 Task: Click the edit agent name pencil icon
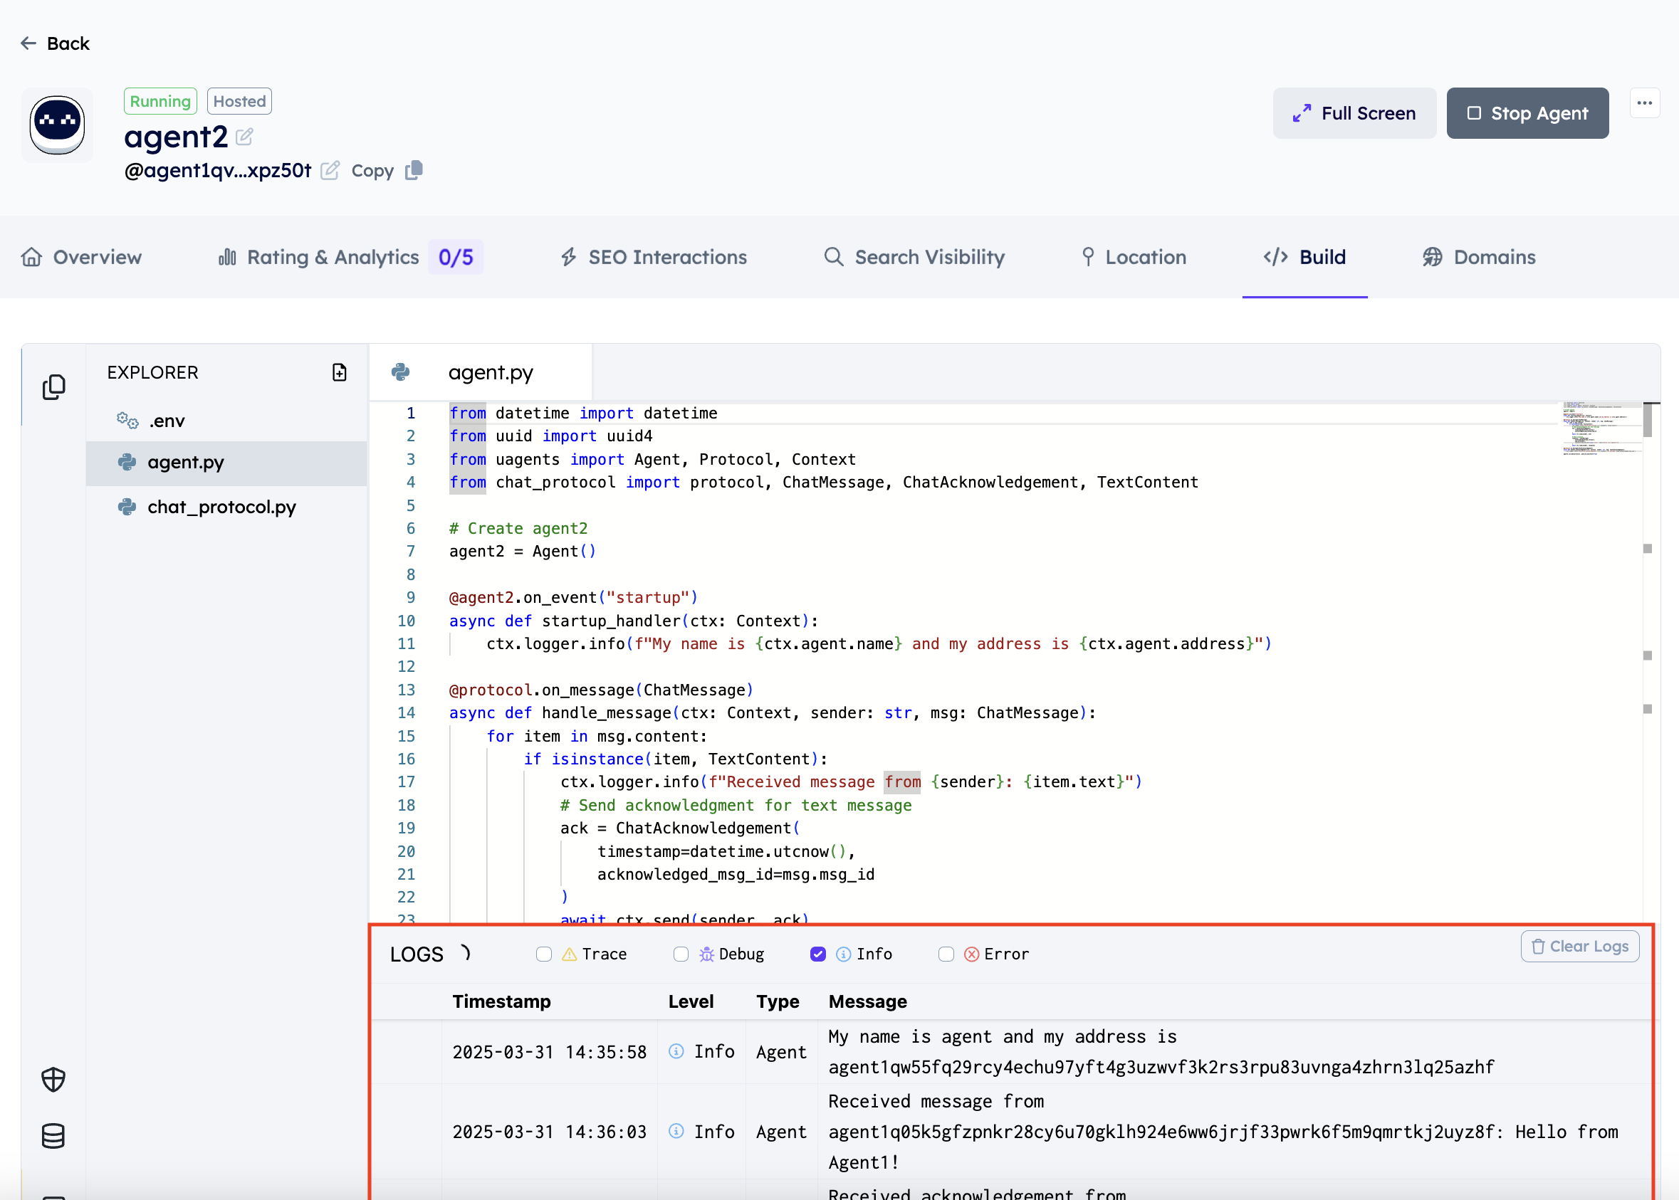pyautogui.click(x=245, y=137)
